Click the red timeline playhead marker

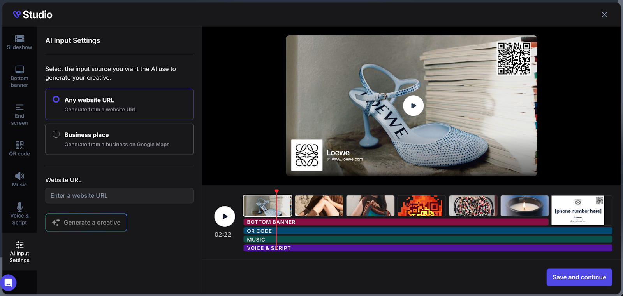pos(276,192)
